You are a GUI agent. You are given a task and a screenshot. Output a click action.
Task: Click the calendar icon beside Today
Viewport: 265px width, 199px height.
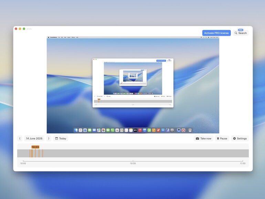(57, 138)
